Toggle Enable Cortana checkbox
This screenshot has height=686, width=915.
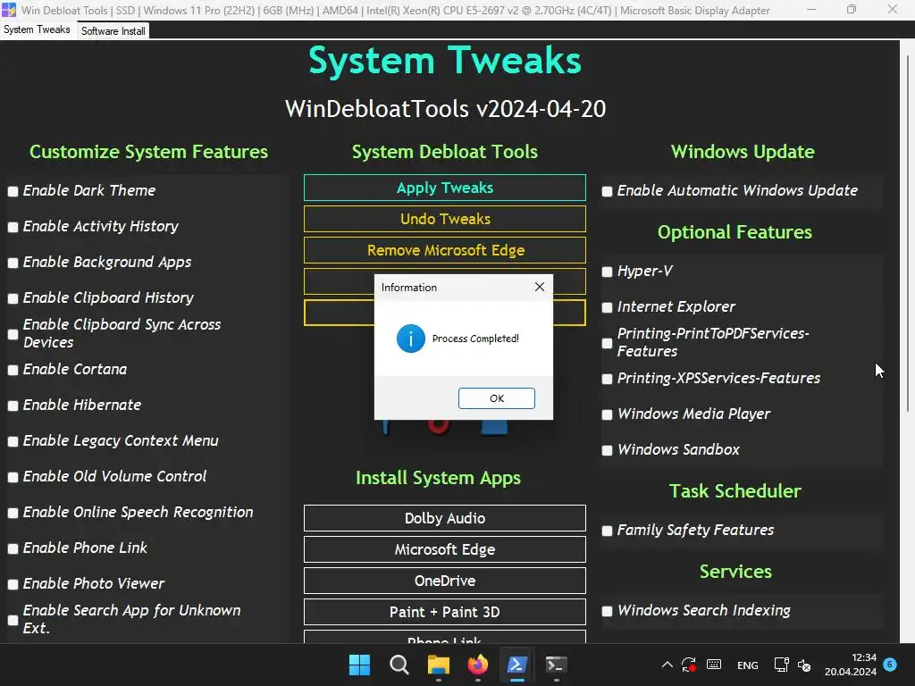coord(13,370)
